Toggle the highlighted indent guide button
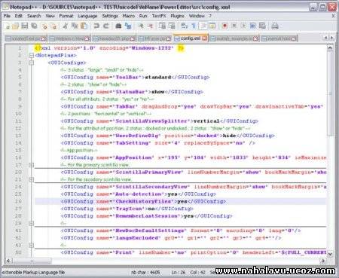Viewport: 339px width, 278px height. (x=203, y=26)
